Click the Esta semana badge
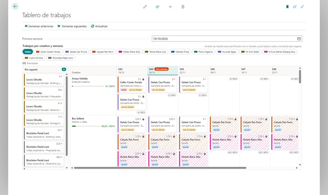The width and height of the screenshot is (328, 195). pyautogui.click(x=162, y=69)
